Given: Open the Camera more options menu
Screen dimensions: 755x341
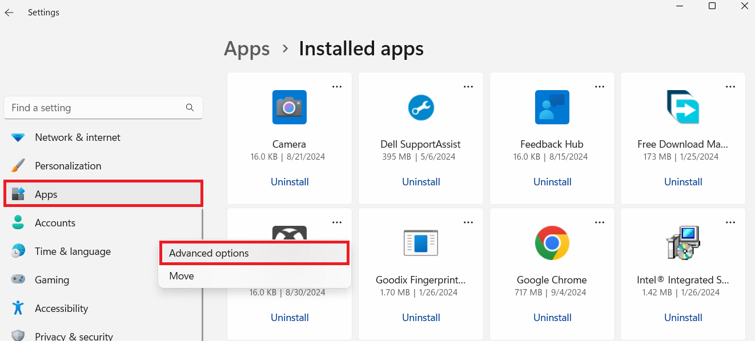Looking at the screenshot, I should coord(337,87).
